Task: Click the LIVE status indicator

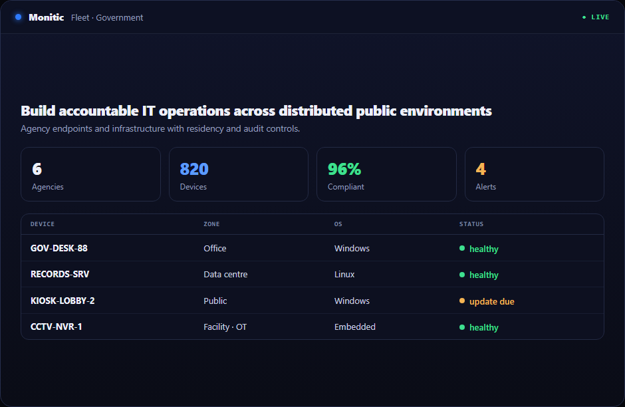Action: (596, 17)
